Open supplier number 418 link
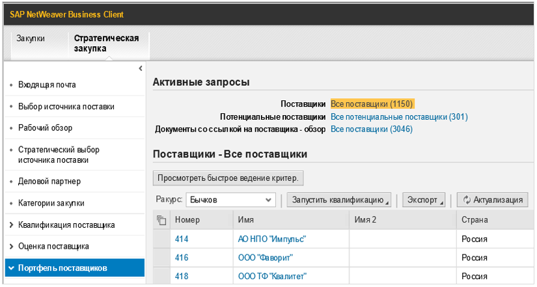Screen dimensions: 537x287 (x=182, y=276)
